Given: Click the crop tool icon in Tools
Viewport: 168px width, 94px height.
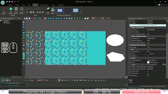Looking at the screenshot, I should coord(33,12).
